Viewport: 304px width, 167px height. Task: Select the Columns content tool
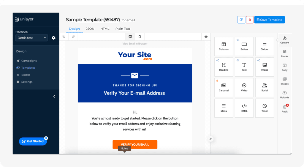pyautogui.click(x=224, y=46)
